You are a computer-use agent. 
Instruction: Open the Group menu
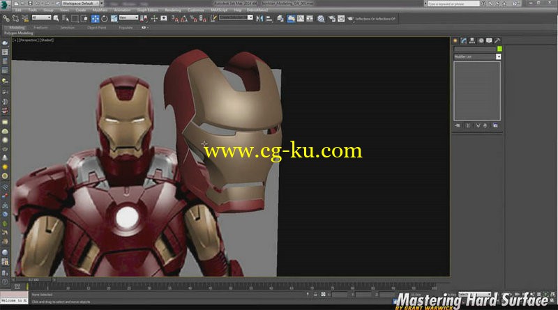click(48, 10)
